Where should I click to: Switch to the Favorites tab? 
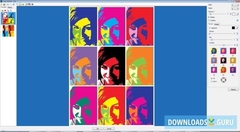[4, 7]
